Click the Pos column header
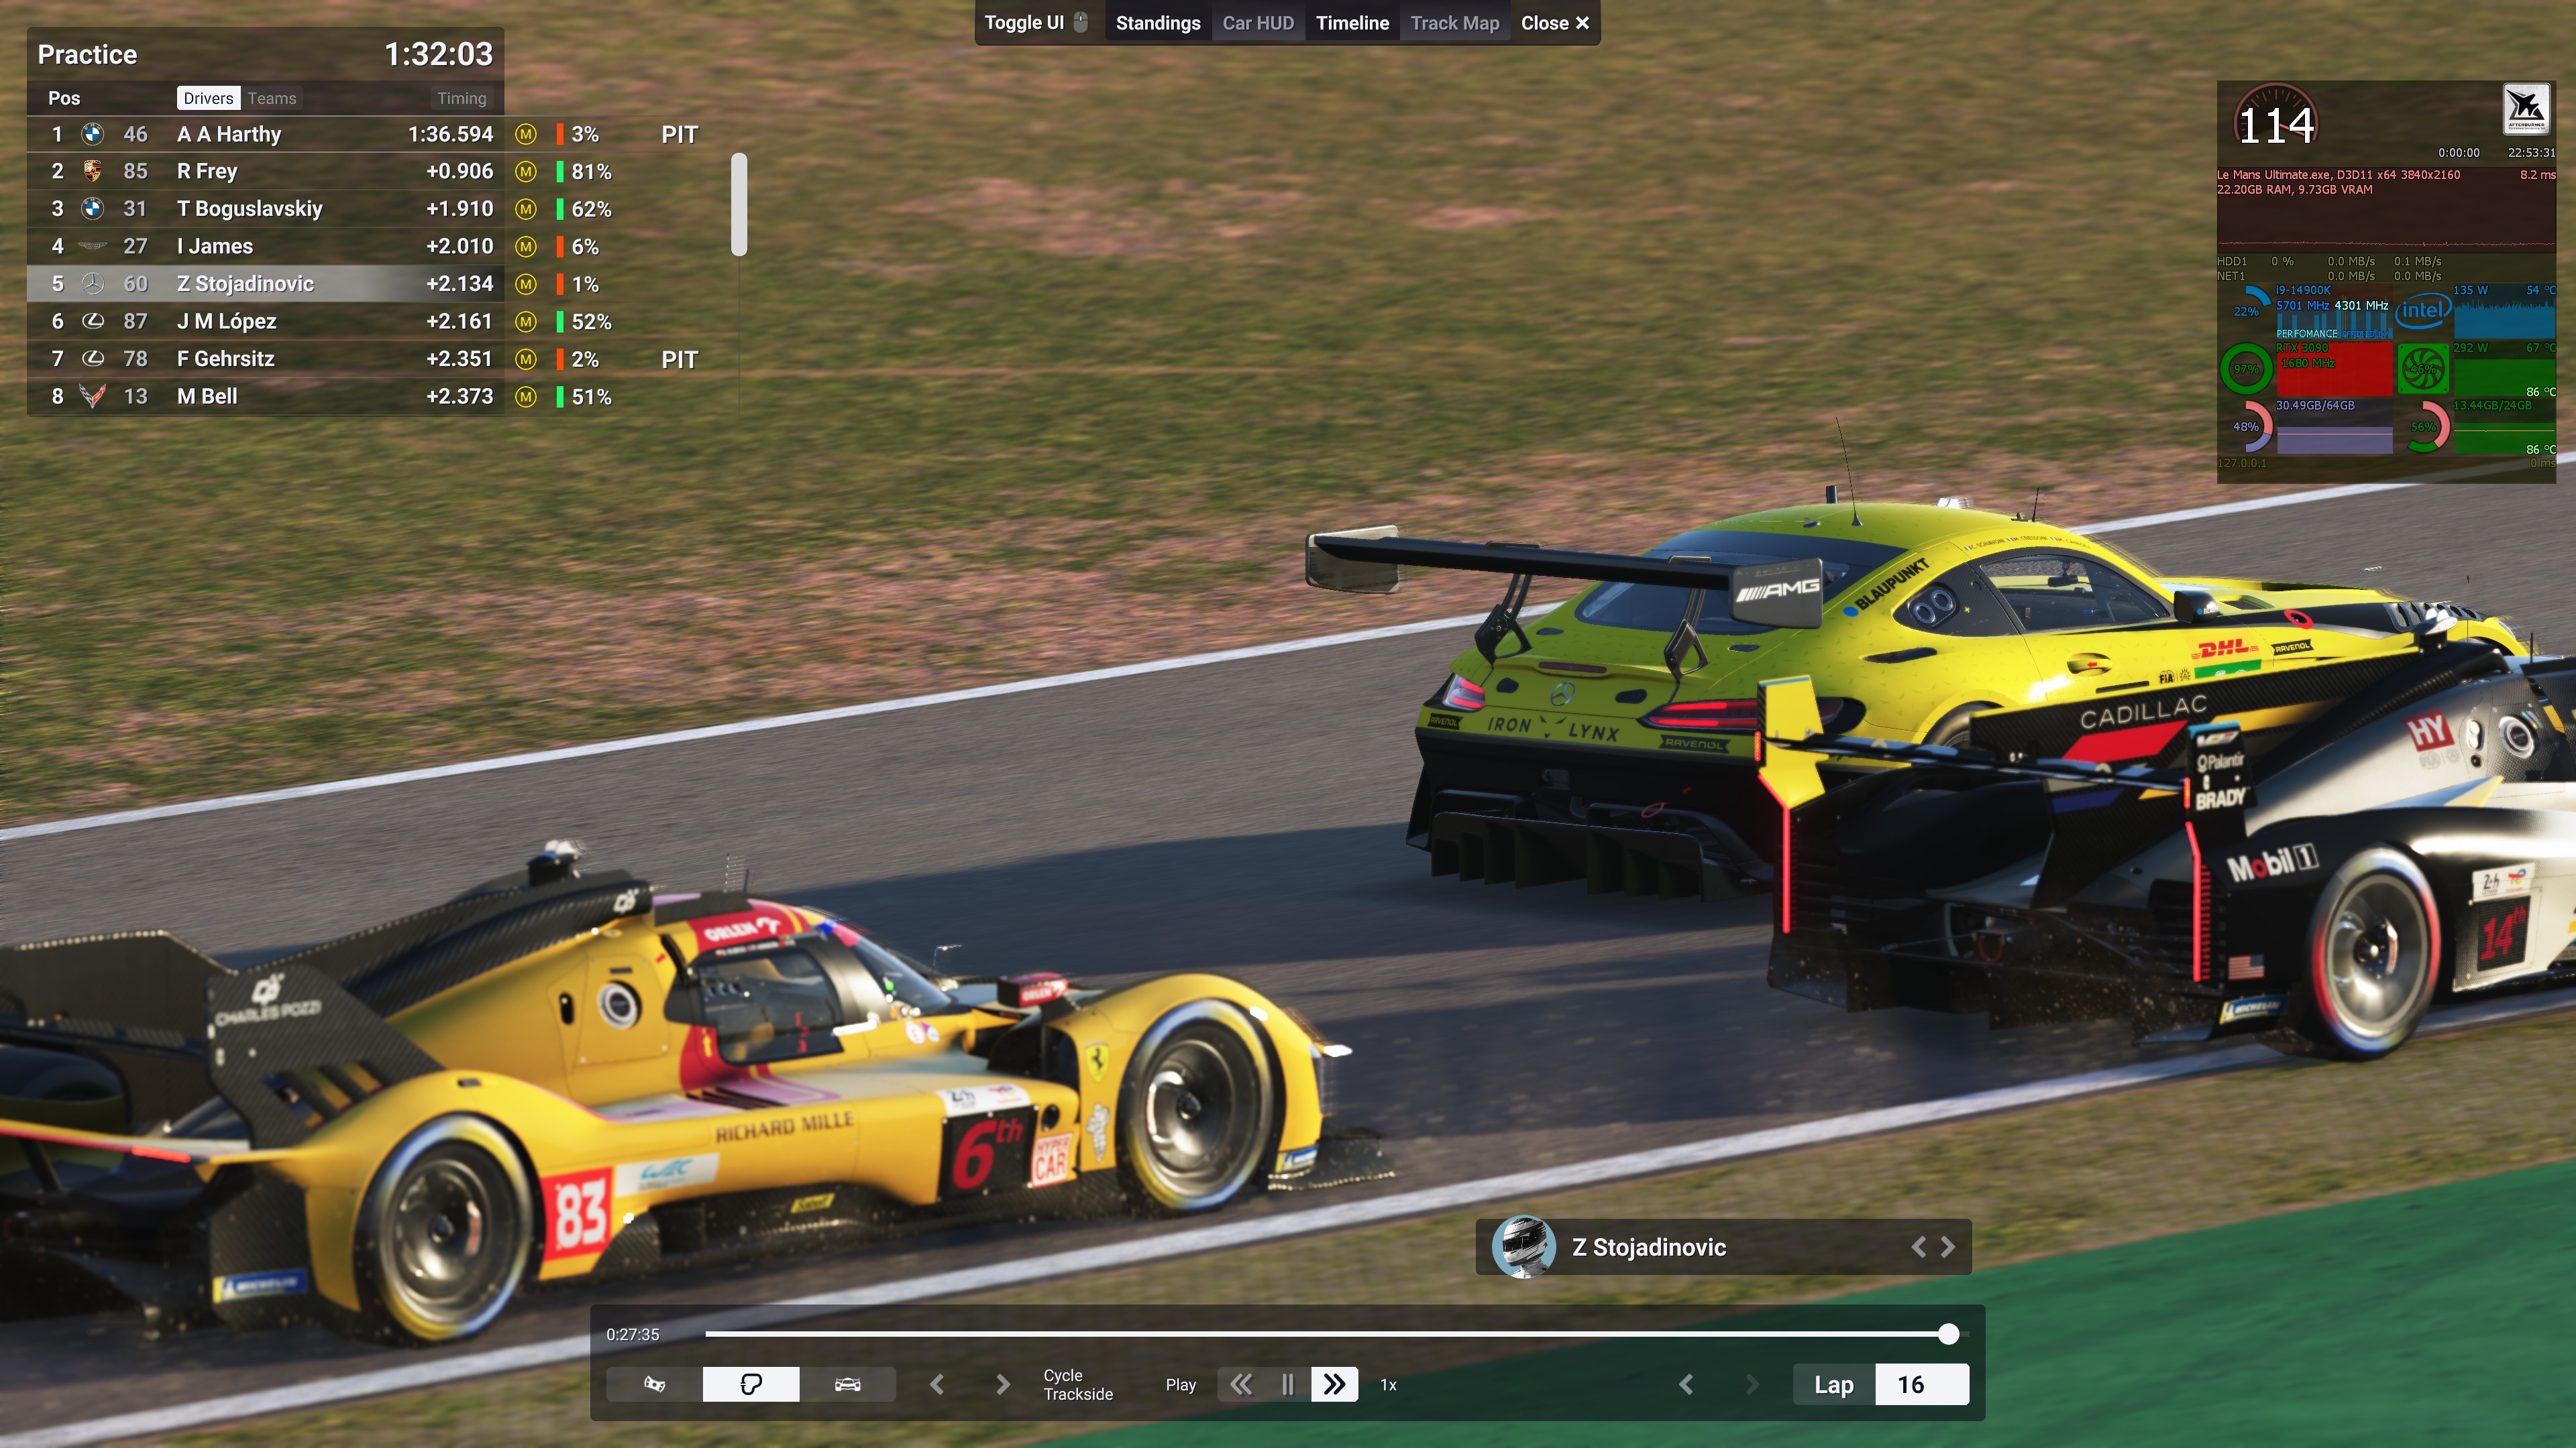The image size is (2576, 1448). tap(64, 98)
